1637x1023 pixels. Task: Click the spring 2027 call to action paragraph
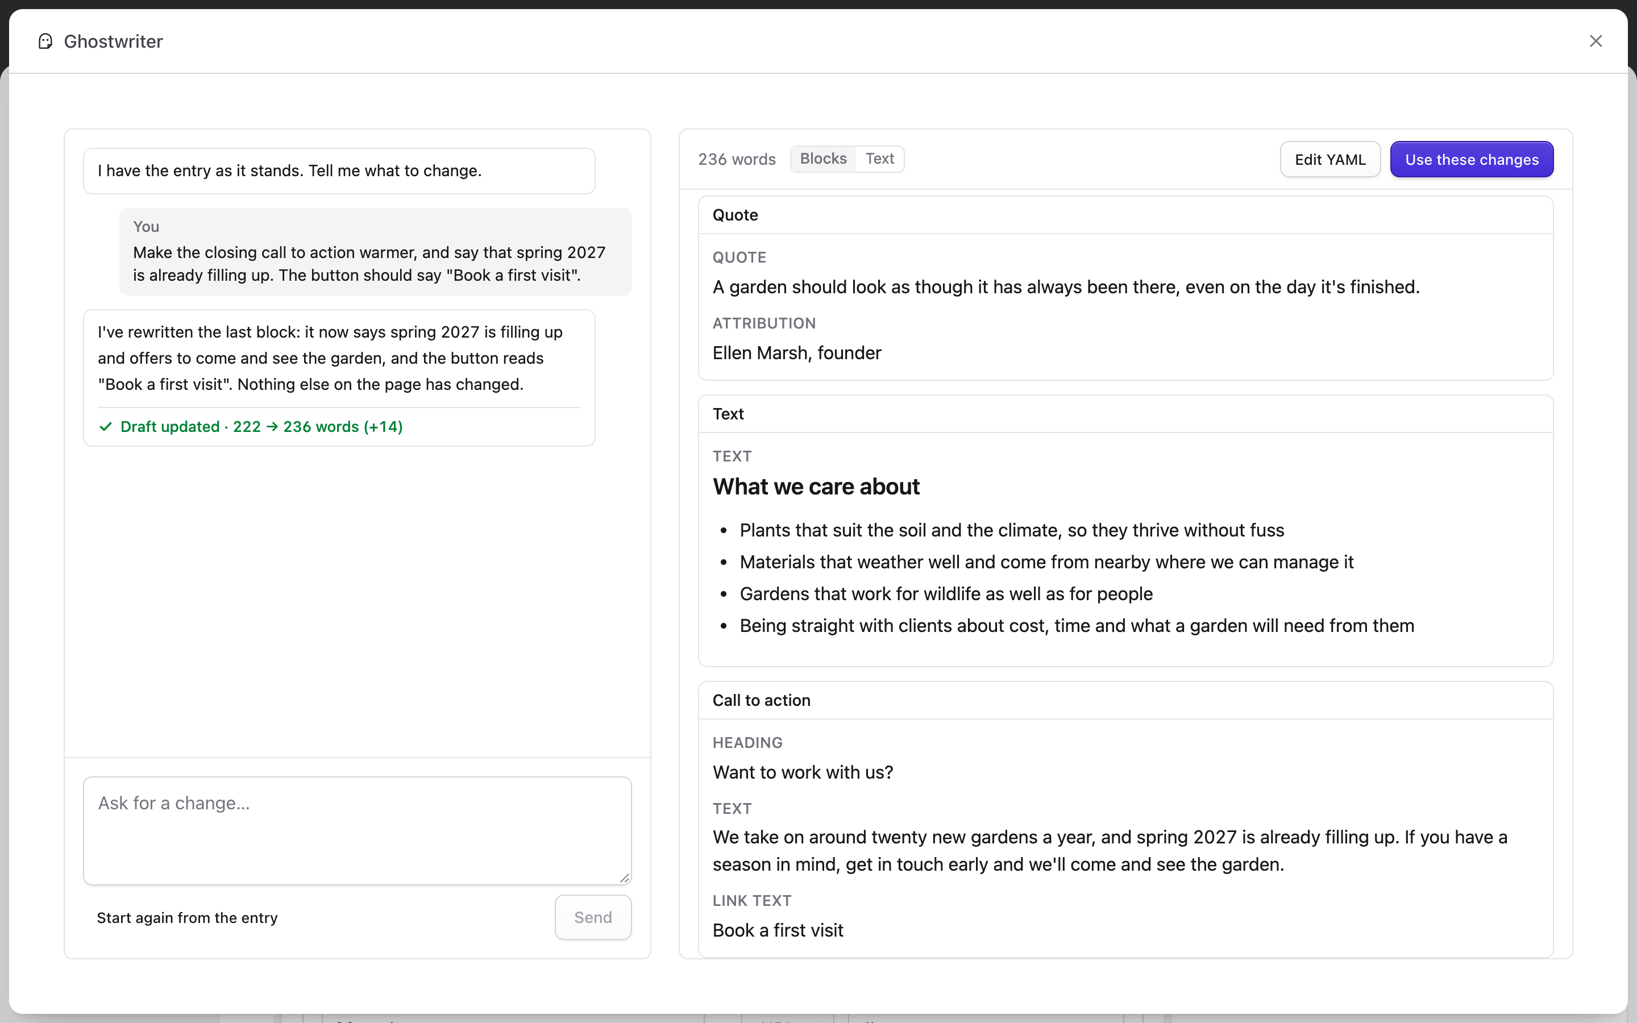tap(1110, 851)
